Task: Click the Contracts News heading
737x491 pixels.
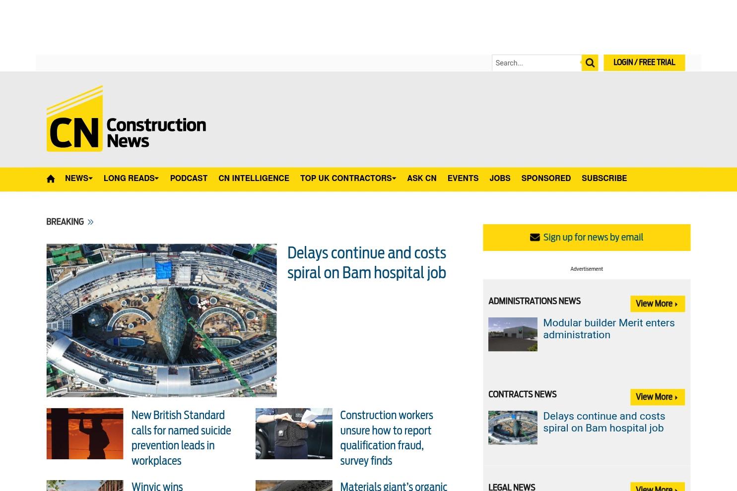Action: pos(523,395)
